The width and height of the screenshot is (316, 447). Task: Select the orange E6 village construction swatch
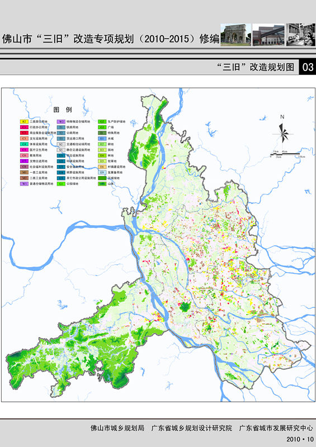pyautogui.click(x=102, y=167)
